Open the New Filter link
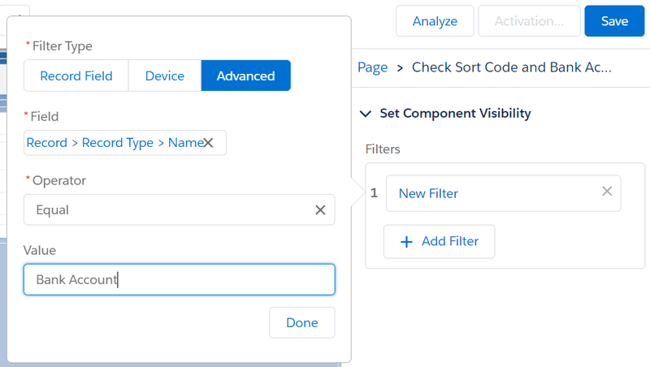The height and width of the screenshot is (367, 650). [428, 193]
